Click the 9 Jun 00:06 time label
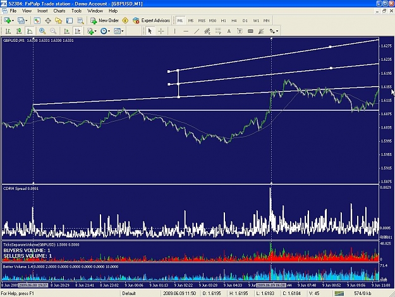Image resolution: width=395 pixels, height=297 pixels. pos(134,285)
